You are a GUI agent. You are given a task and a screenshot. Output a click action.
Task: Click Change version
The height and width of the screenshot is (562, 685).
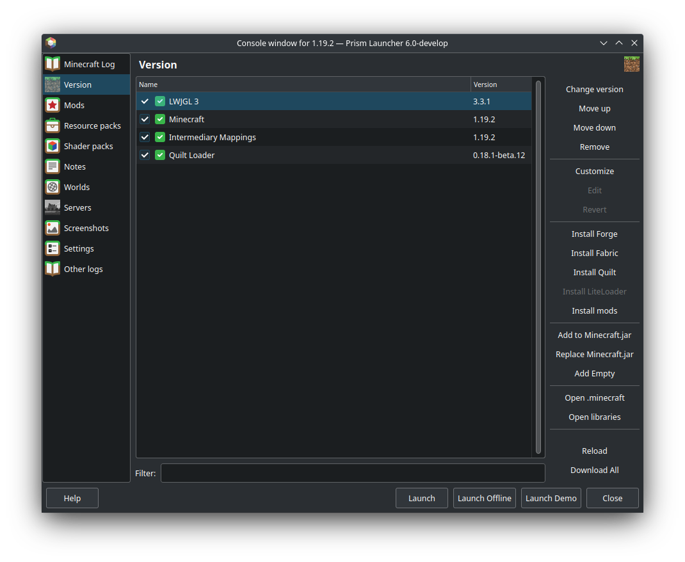(594, 90)
